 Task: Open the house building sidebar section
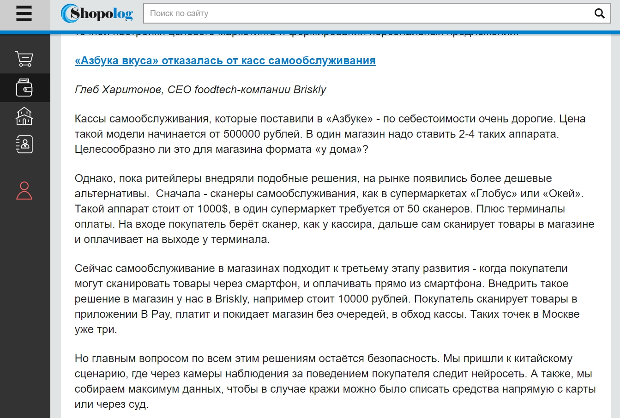(24, 116)
